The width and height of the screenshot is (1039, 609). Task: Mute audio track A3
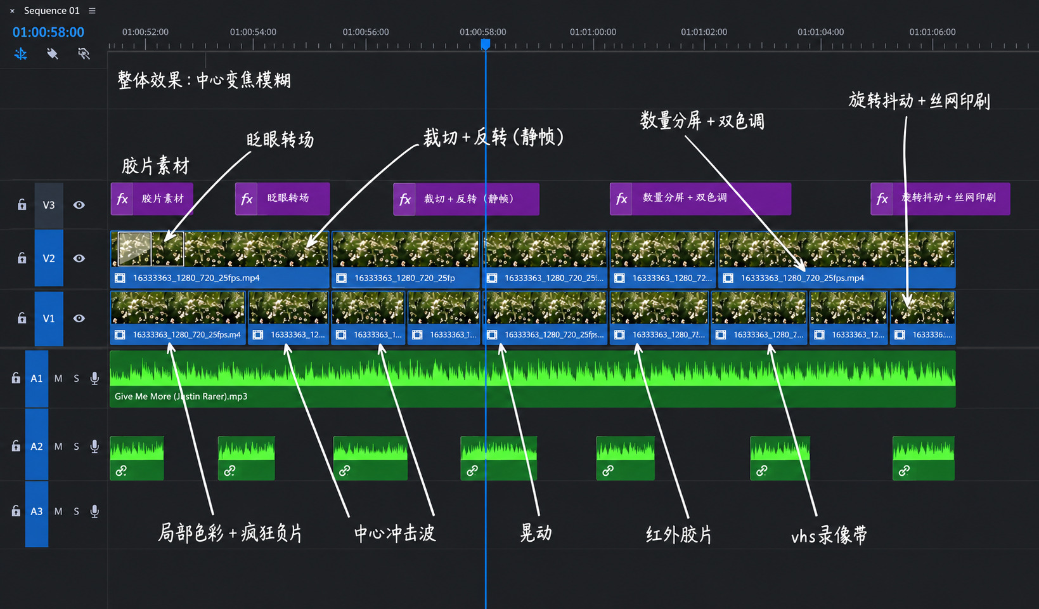[x=58, y=511]
